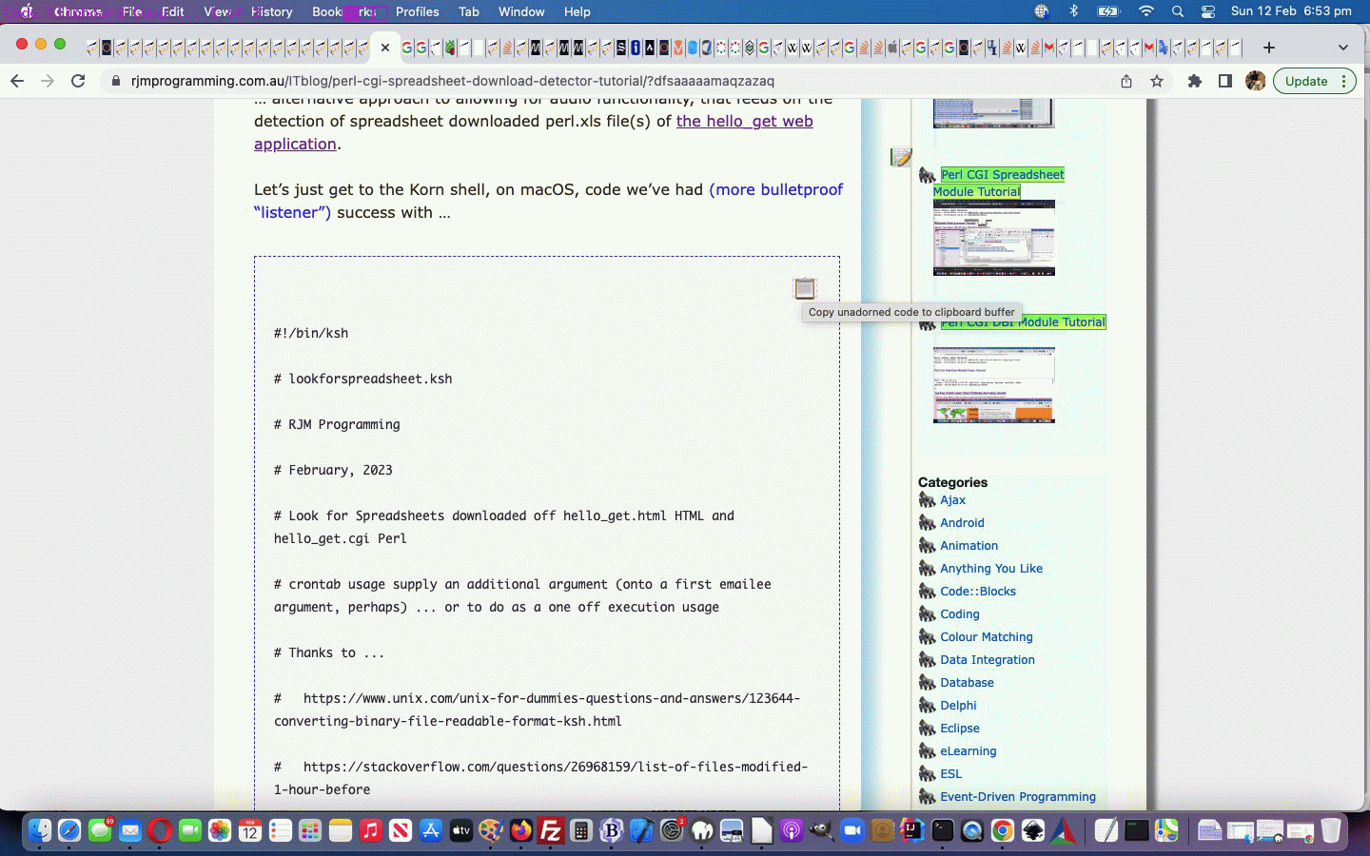Open the Control Center in the menu bar
1370x856 pixels.
[x=1207, y=12]
